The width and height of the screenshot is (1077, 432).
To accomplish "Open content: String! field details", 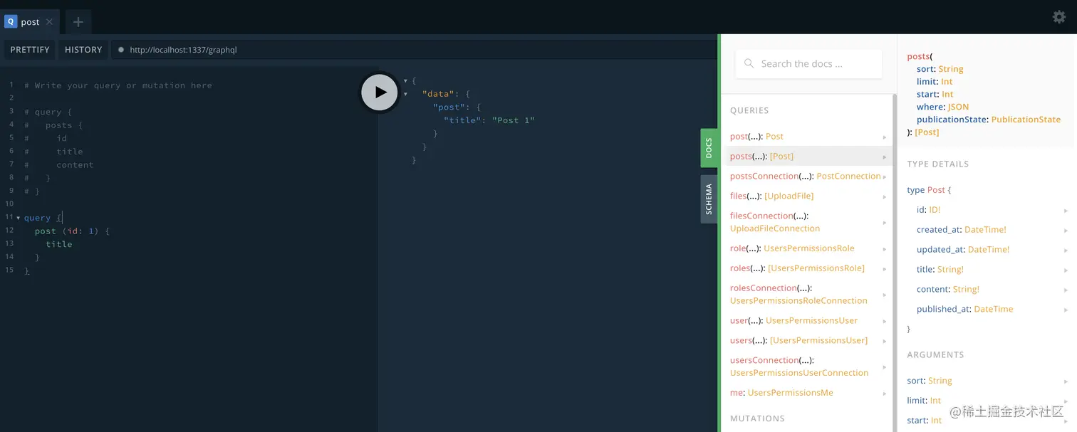I will point(987,290).
